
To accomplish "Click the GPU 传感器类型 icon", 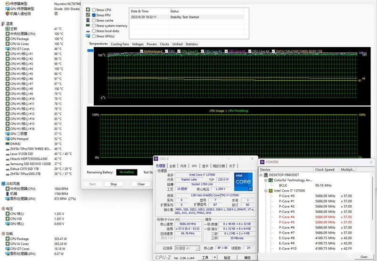I will pos(8,8).
